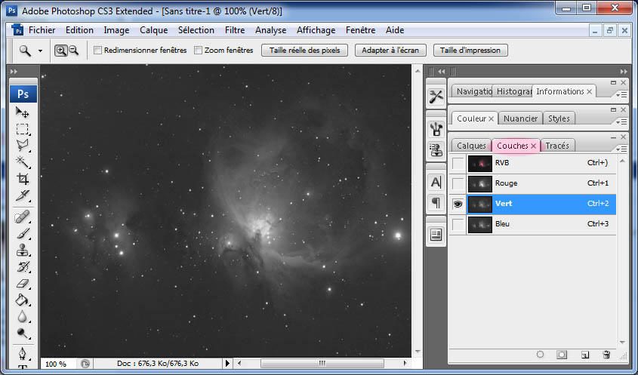638x375 pixels.
Task: Select the Crop tool
Action: [23, 179]
